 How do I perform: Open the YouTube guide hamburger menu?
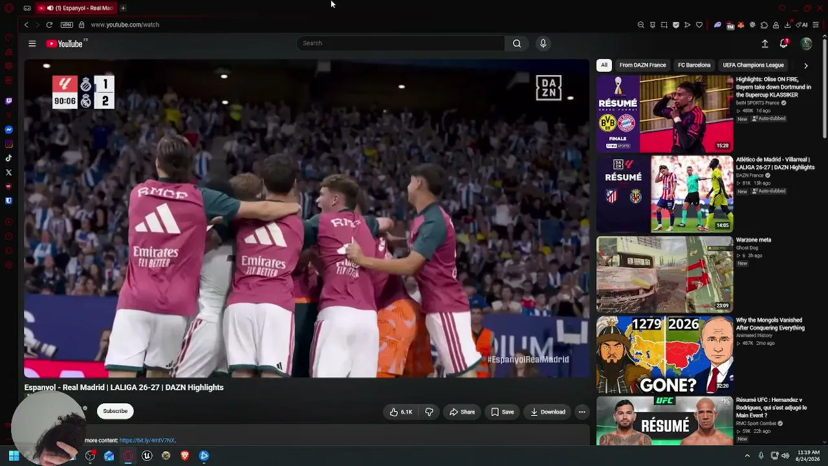click(x=32, y=43)
